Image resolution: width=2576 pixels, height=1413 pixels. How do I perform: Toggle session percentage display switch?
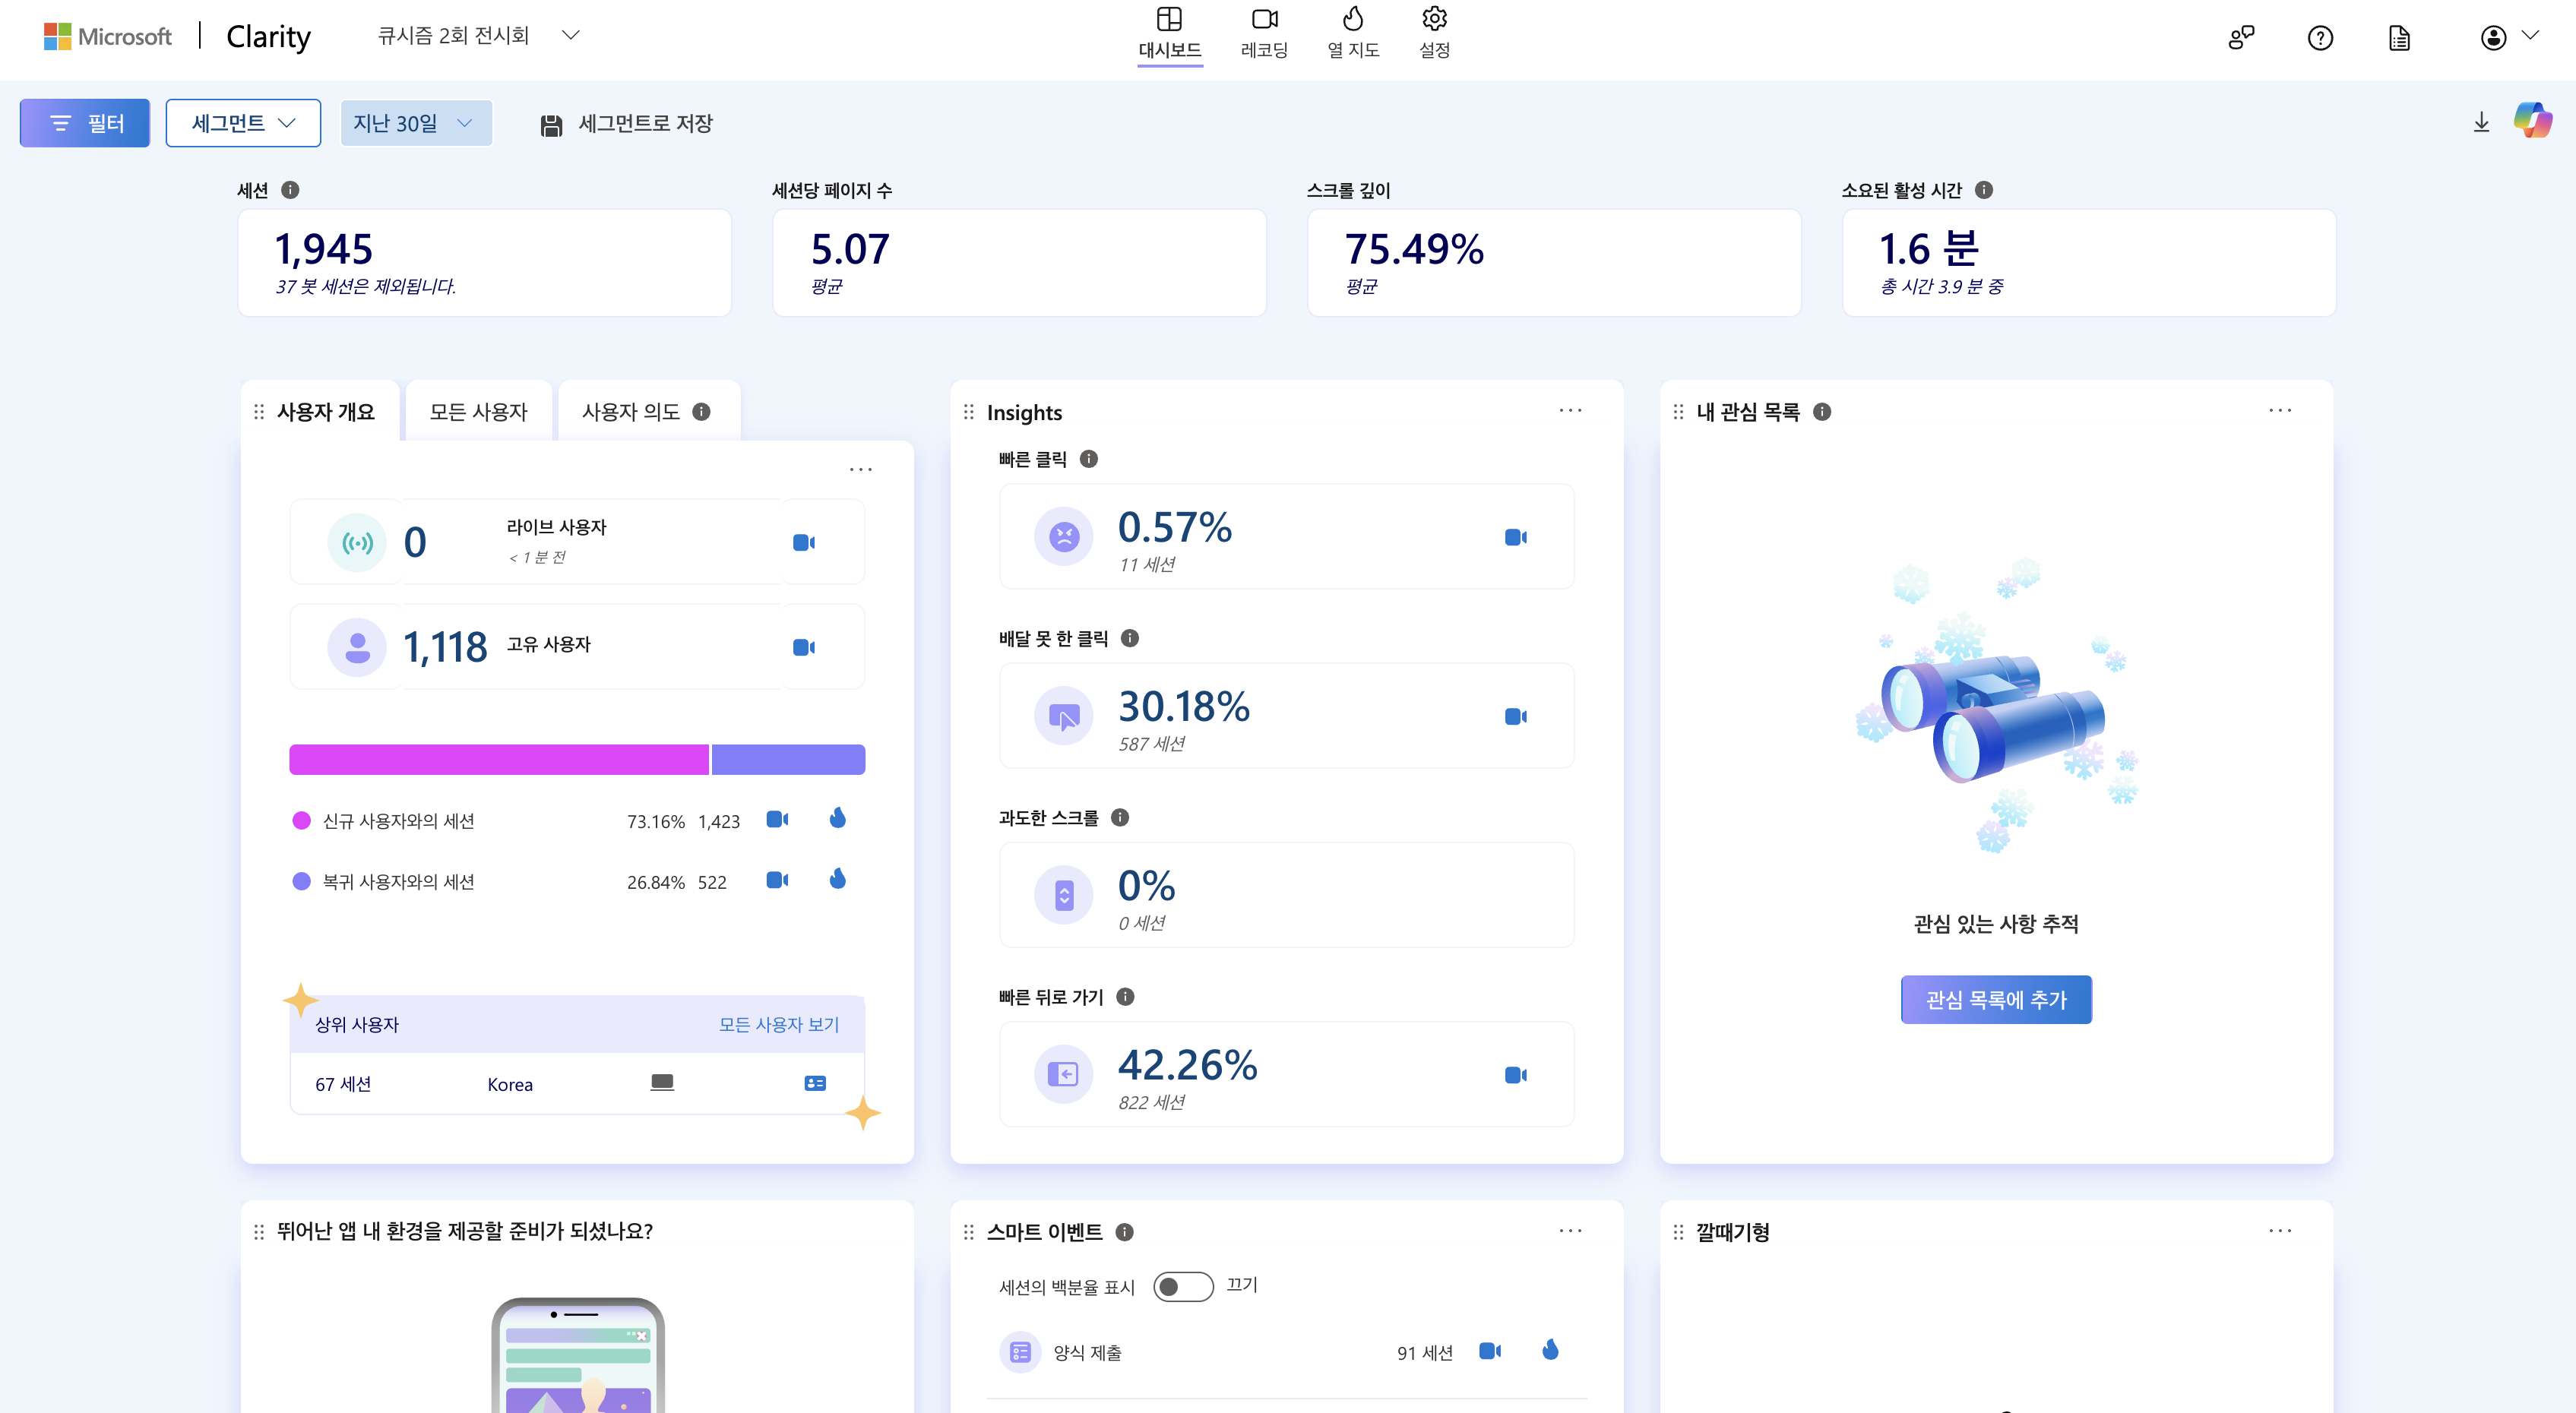1182,1286
